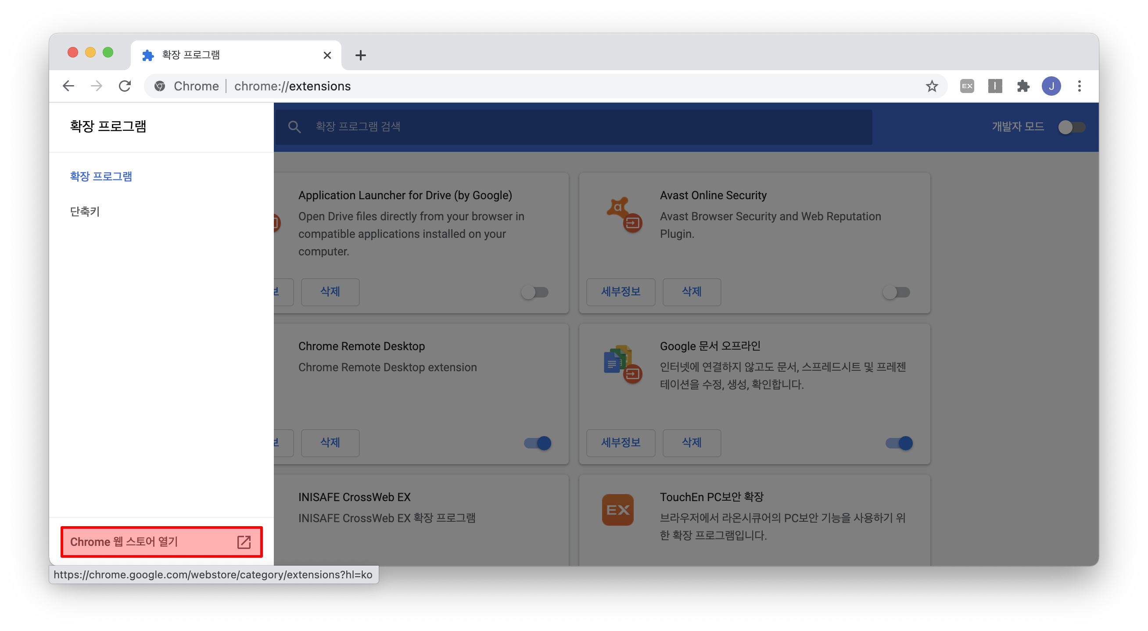Click the puzzle favicon on the tab
The height and width of the screenshot is (631, 1148).
(x=147, y=55)
